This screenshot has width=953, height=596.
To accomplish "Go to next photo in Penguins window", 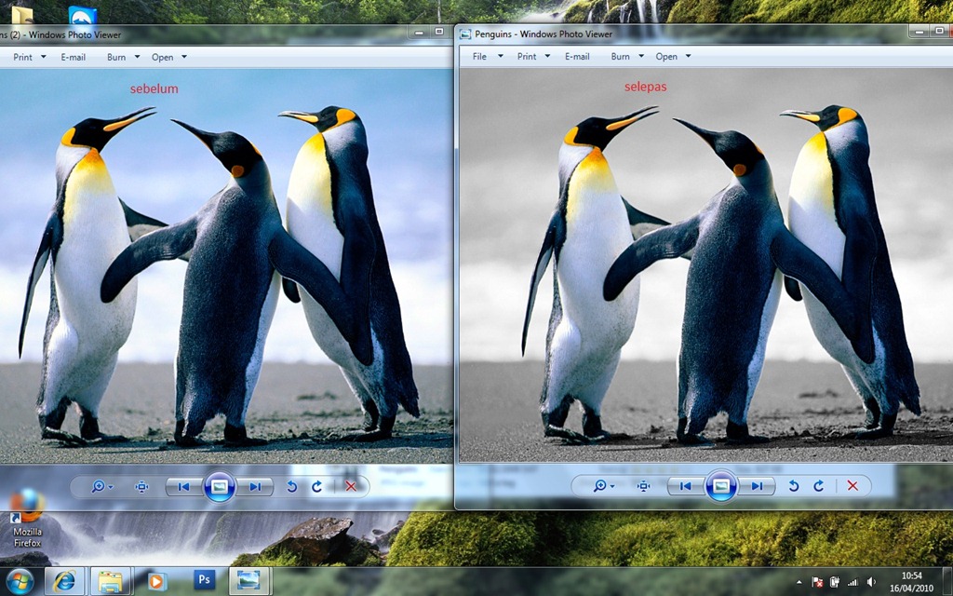I will pos(756,486).
